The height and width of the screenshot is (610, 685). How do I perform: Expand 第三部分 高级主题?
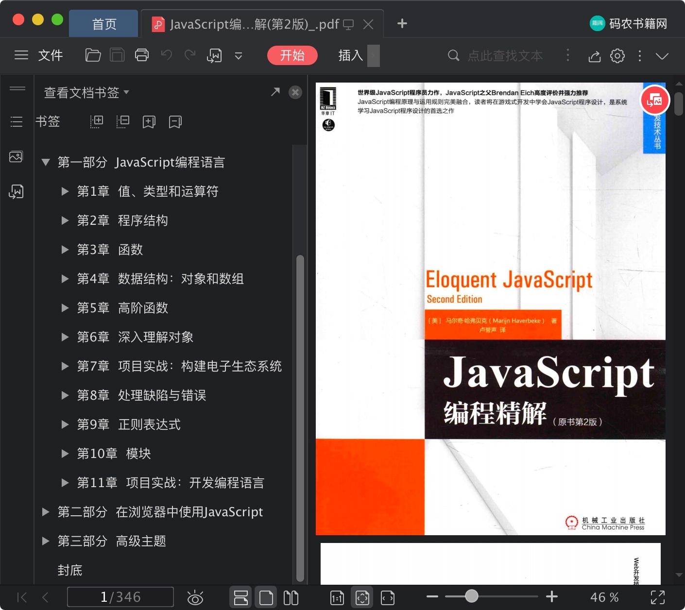(46, 541)
